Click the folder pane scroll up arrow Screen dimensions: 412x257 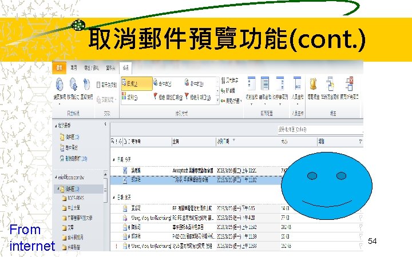(105, 174)
